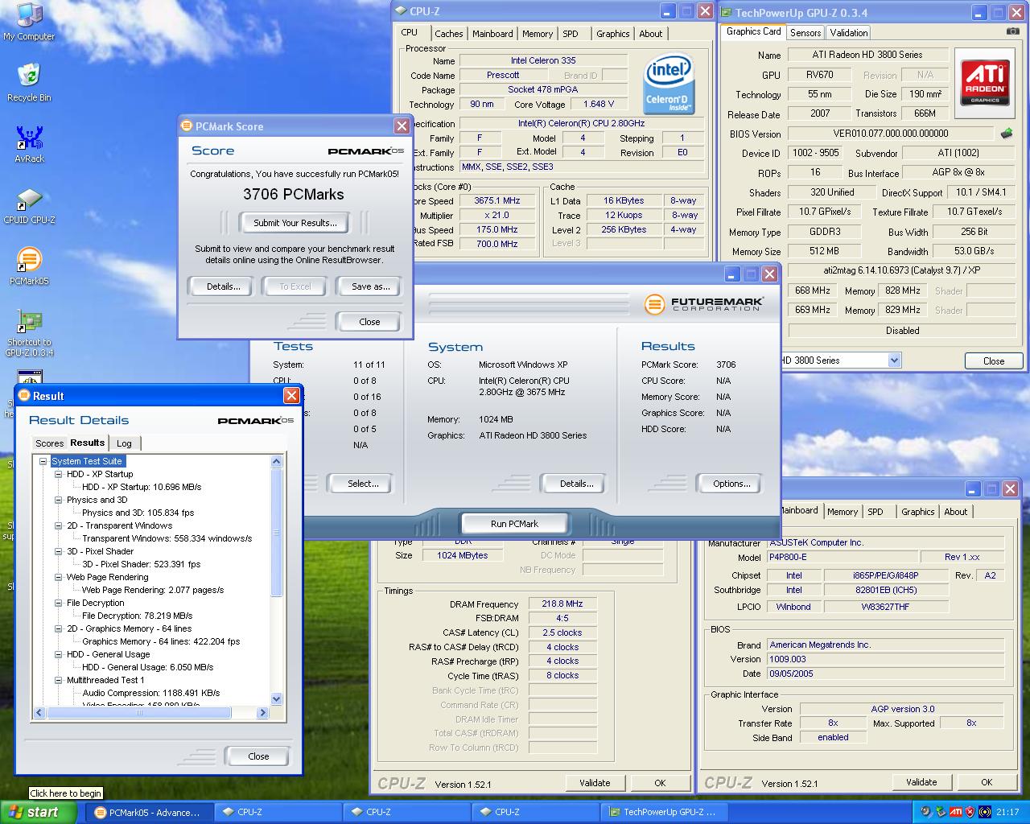Open the Recycle Bin desktop icon
This screenshot has height=824, width=1030.
point(29,83)
